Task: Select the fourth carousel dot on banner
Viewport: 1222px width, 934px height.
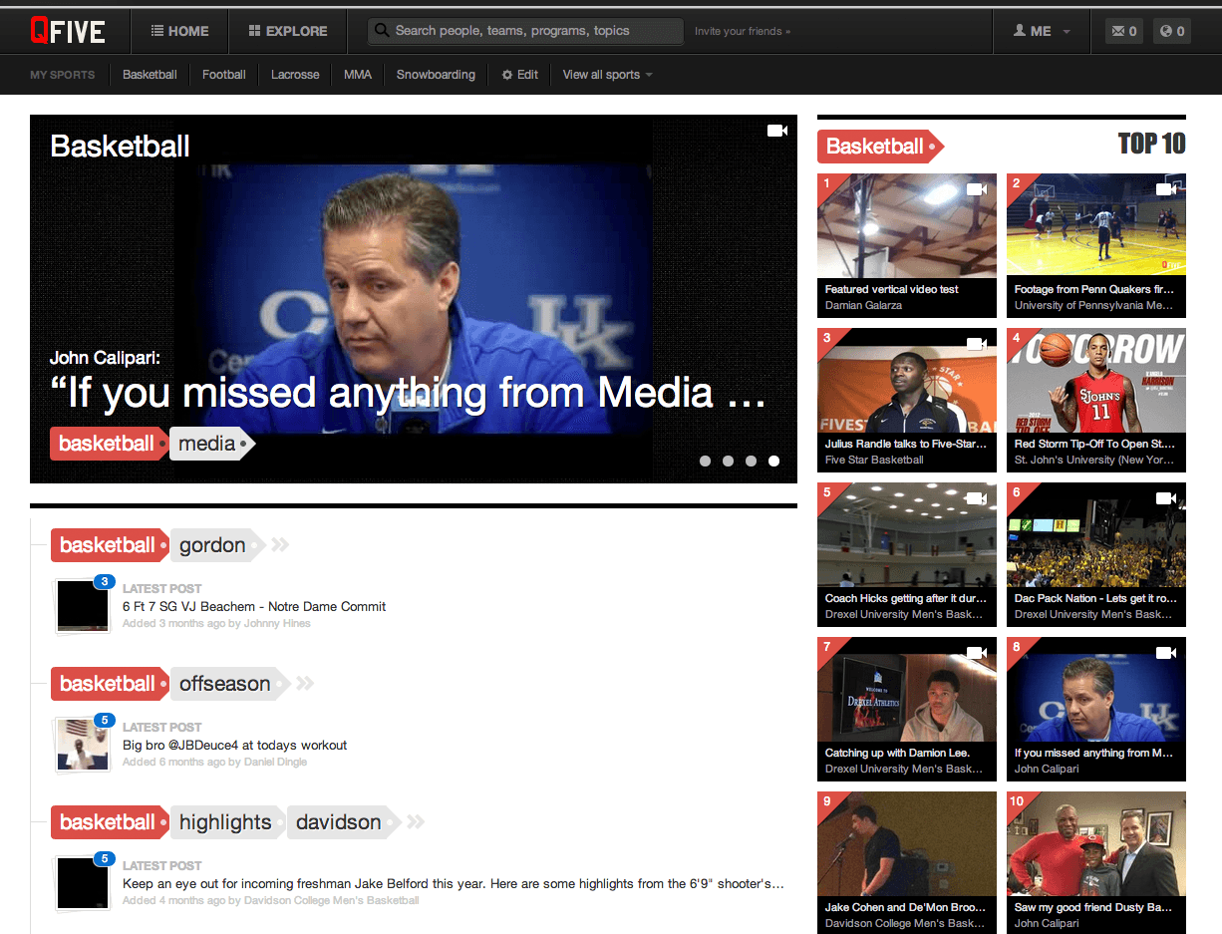Action: click(773, 461)
